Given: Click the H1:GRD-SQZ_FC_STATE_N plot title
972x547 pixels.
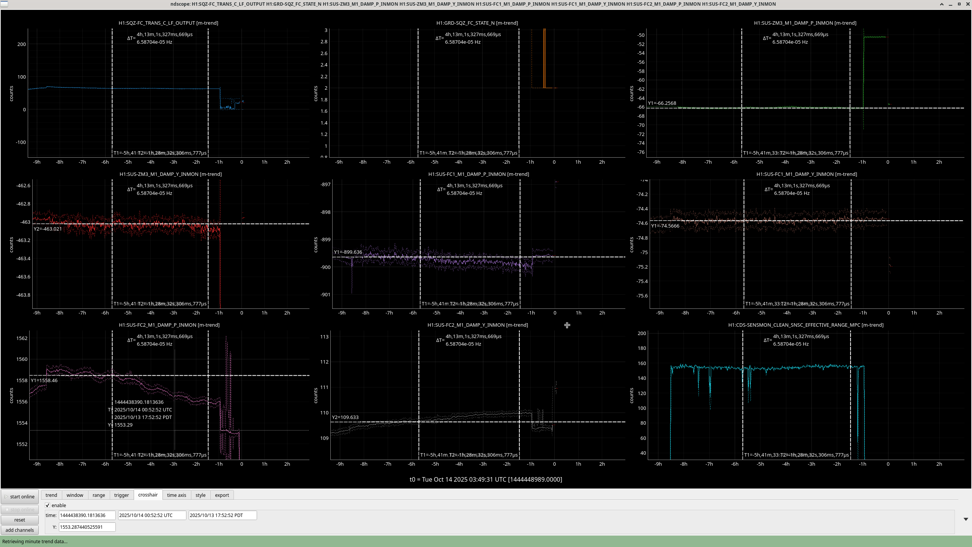Looking at the screenshot, I should click(477, 23).
